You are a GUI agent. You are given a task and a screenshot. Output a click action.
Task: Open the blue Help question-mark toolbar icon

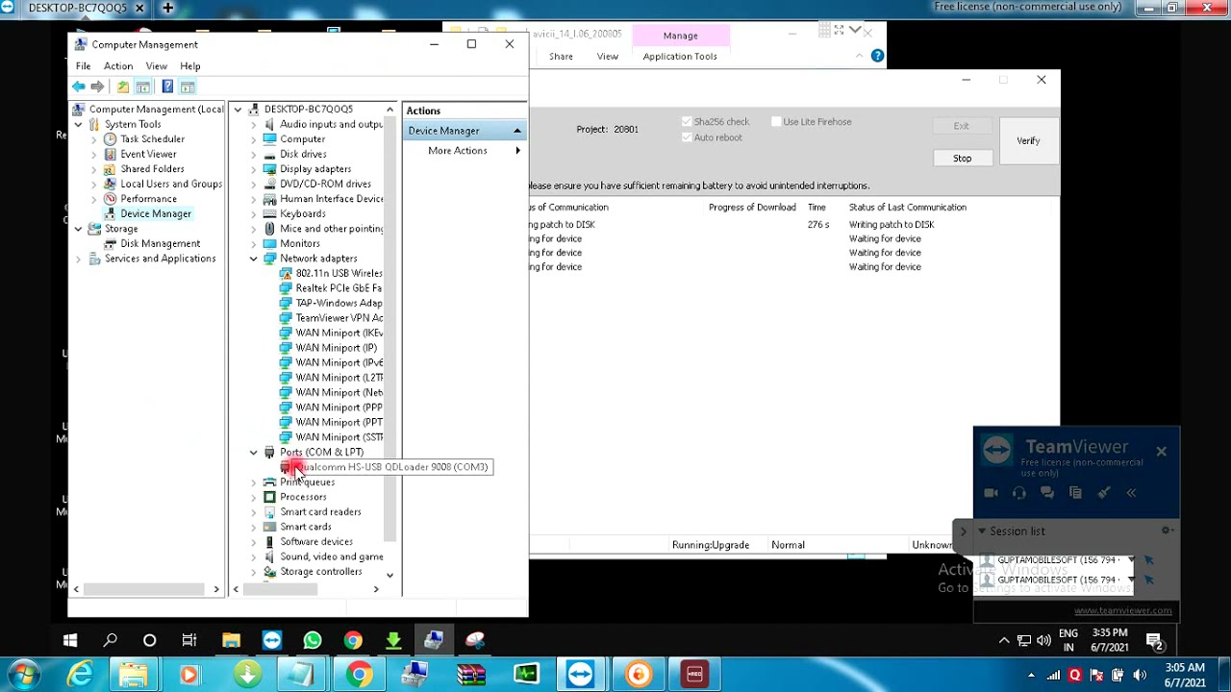click(167, 86)
